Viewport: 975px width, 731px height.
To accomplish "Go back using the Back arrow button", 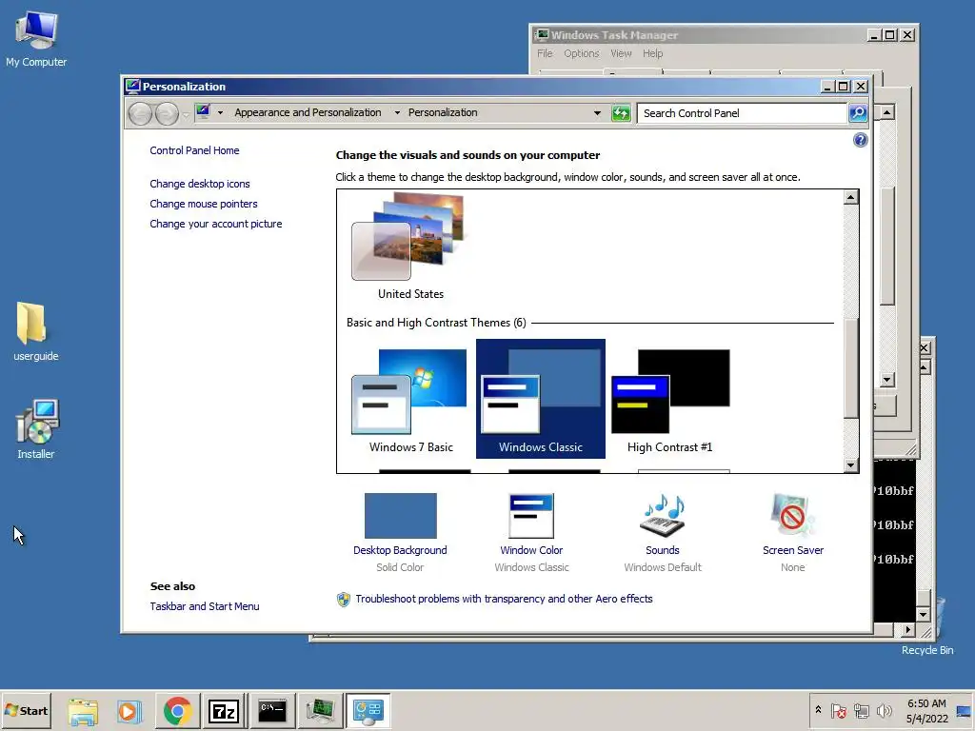I will (x=141, y=114).
